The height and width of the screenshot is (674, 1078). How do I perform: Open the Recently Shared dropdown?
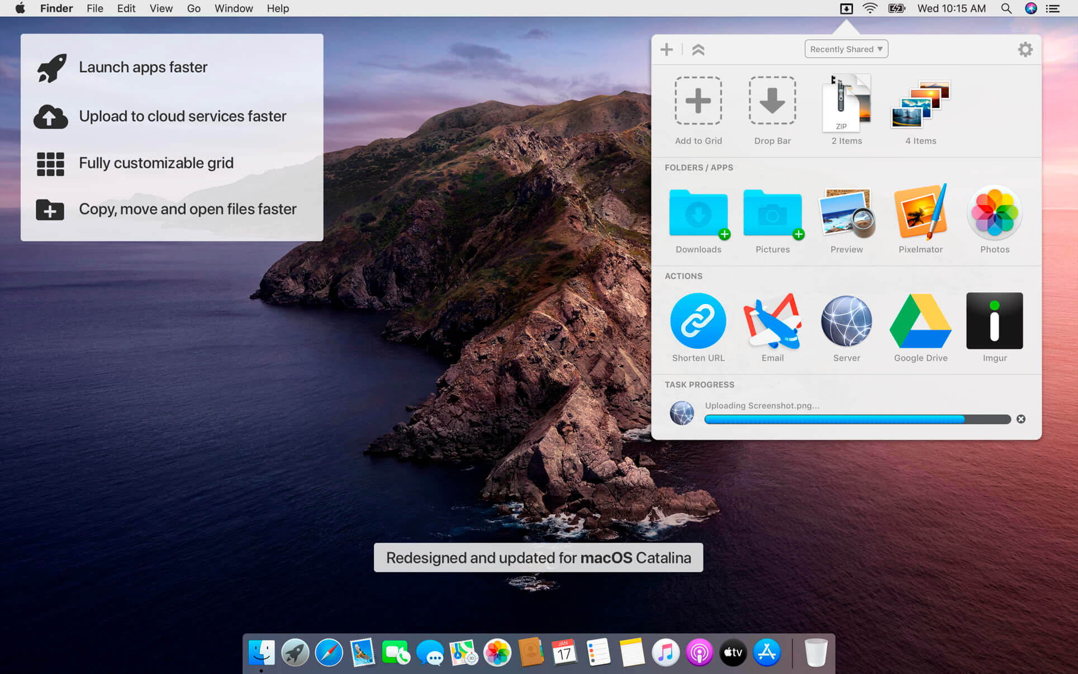pos(846,49)
